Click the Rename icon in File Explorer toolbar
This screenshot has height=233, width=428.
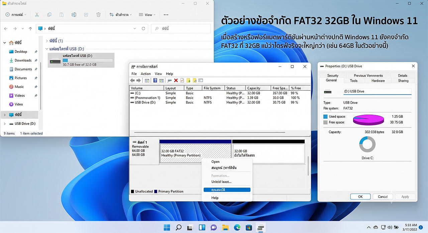click(x=74, y=15)
